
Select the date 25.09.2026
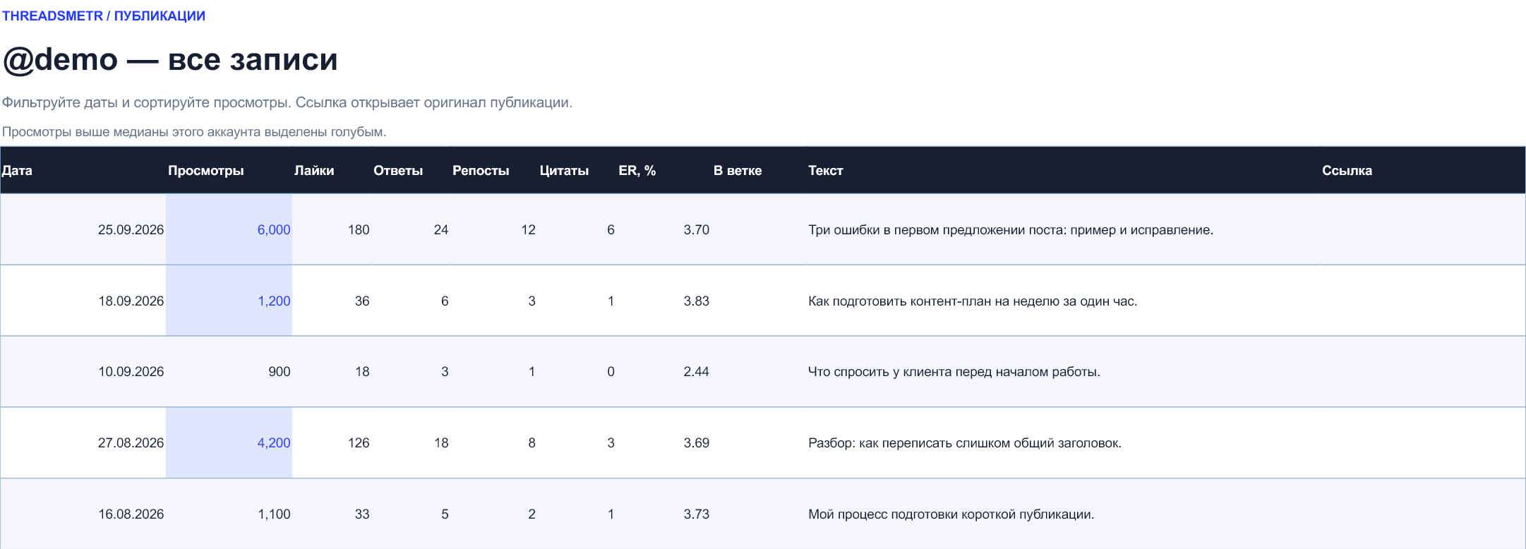tap(131, 229)
